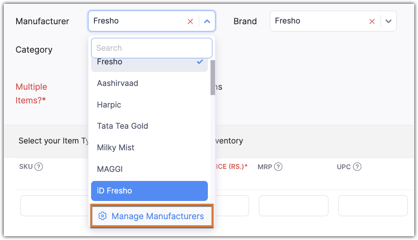Click the SKU help question mark icon
This screenshot has height=240, width=418.
pyautogui.click(x=38, y=167)
